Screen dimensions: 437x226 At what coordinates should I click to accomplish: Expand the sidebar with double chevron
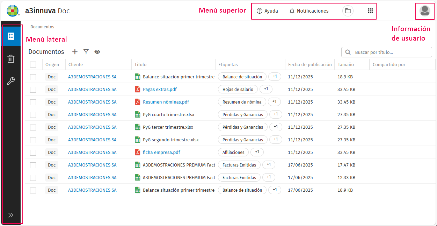11,215
